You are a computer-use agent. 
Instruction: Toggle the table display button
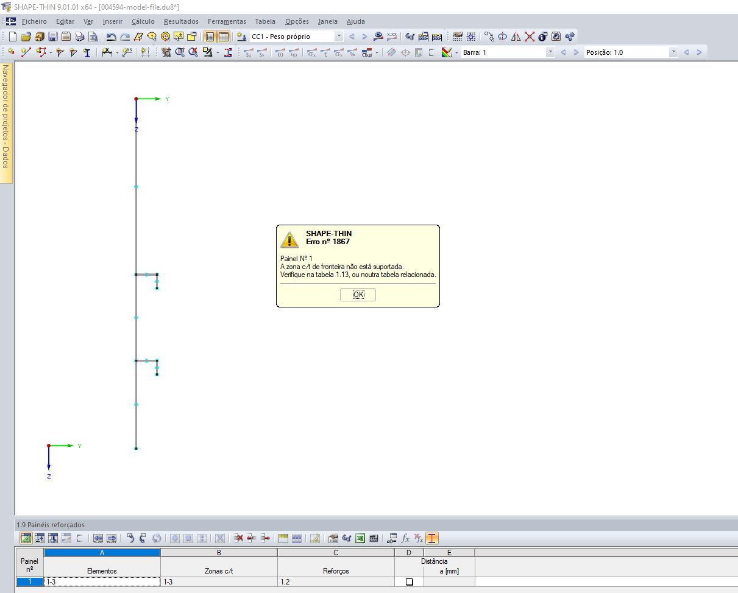point(224,37)
